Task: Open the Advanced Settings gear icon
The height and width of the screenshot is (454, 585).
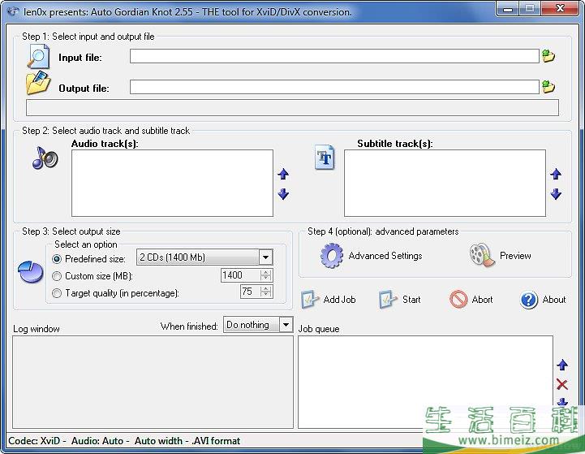Action: 331,256
